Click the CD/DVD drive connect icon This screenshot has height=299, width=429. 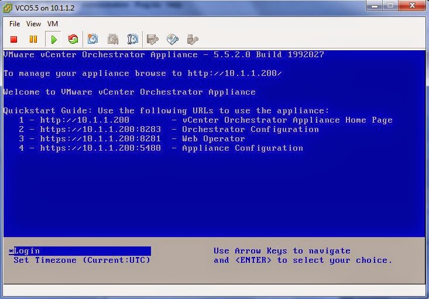click(173, 39)
